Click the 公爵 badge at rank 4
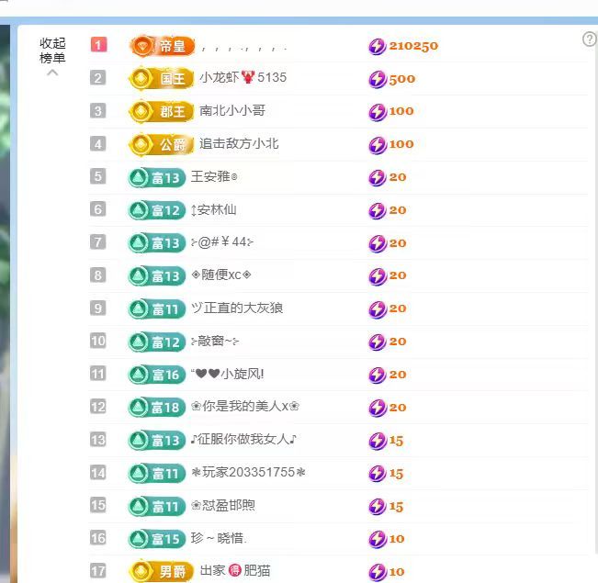 [x=162, y=144]
